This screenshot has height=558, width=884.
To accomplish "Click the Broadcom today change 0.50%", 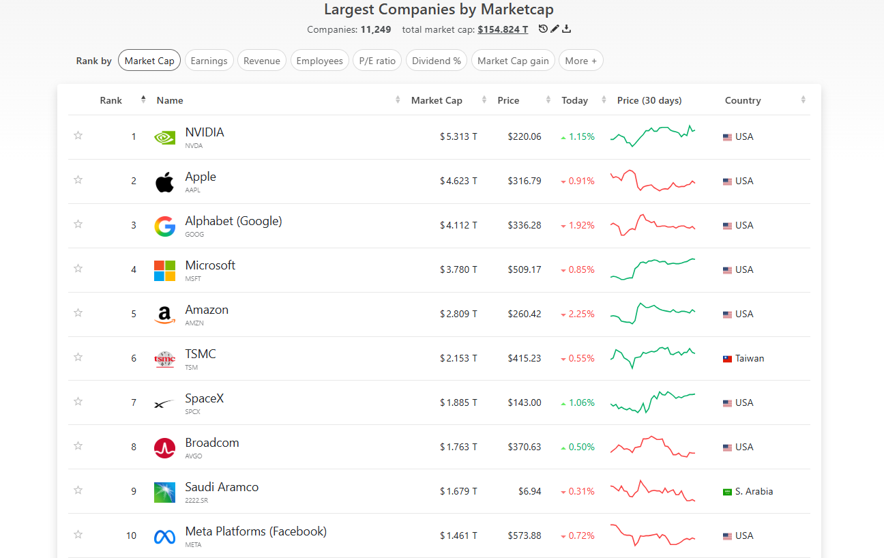I will click(x=577, y=447).
